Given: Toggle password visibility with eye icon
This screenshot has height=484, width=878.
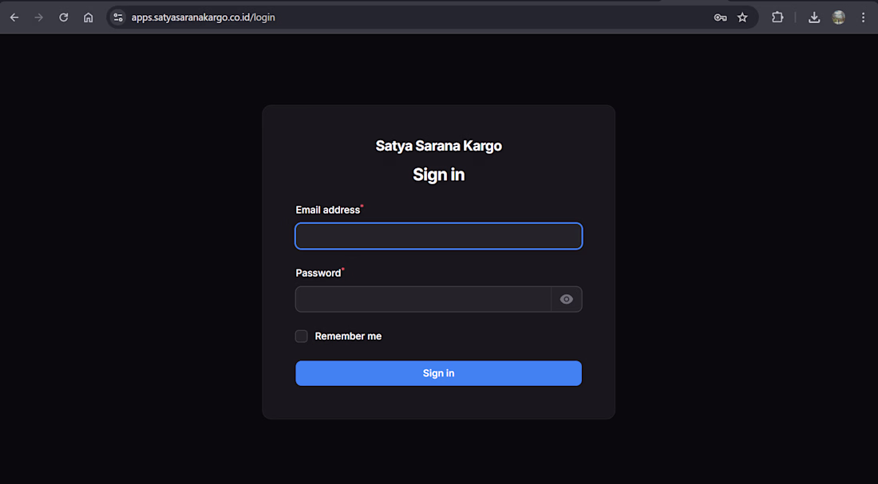Looking at the screenshot, I should pos(567,299).
